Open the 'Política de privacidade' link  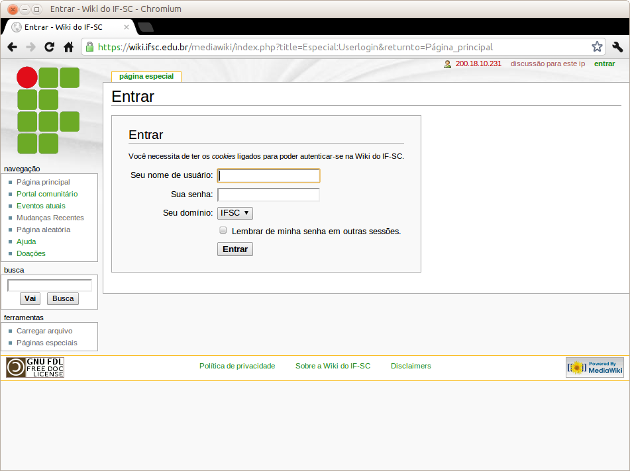coord(237,366)
